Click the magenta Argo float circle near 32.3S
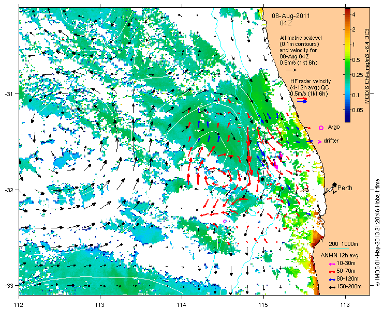Image resolution: width=383 pixels, height=310 pixels. pos(225,221)
